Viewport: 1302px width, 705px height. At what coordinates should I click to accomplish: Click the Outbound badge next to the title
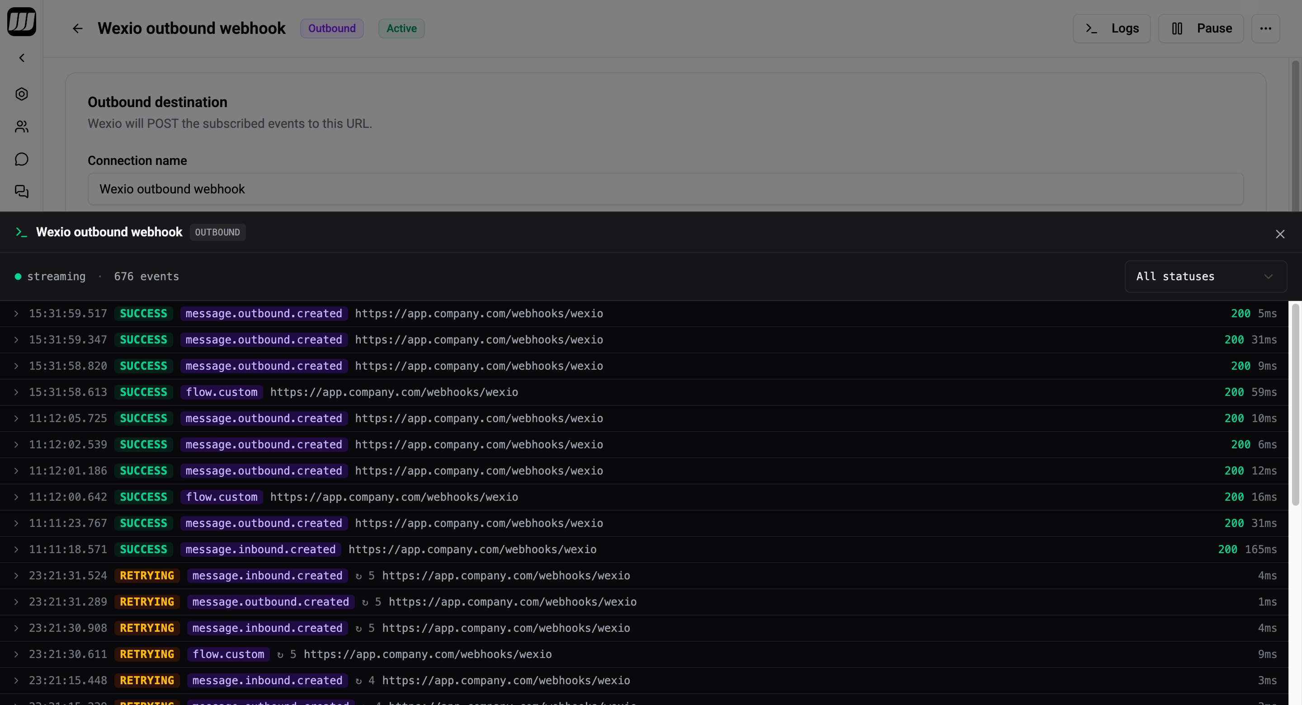pos(331,28)
